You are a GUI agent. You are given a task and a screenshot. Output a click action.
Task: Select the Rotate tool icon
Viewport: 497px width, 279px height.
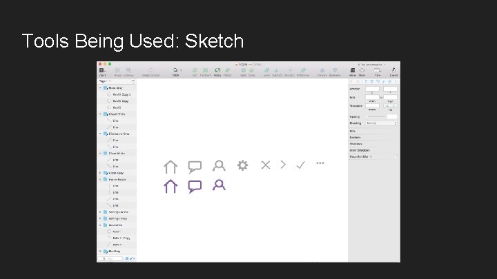click(x=217, y=70)
